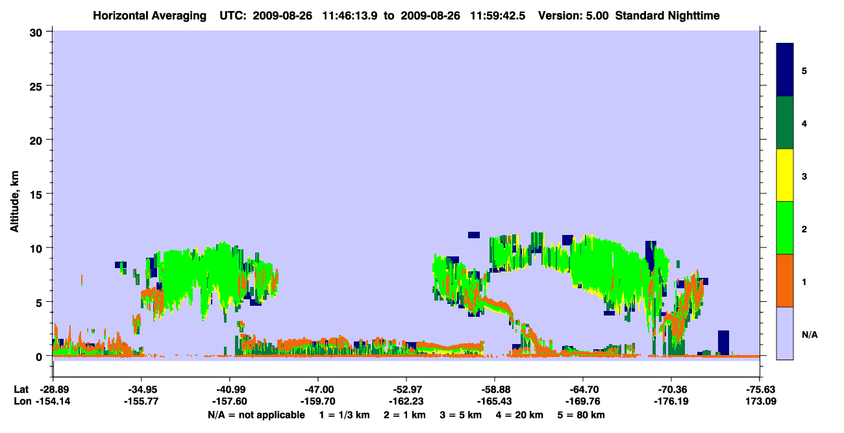
Task: Click longitude value -169.76
Action: tap(583, 401)
